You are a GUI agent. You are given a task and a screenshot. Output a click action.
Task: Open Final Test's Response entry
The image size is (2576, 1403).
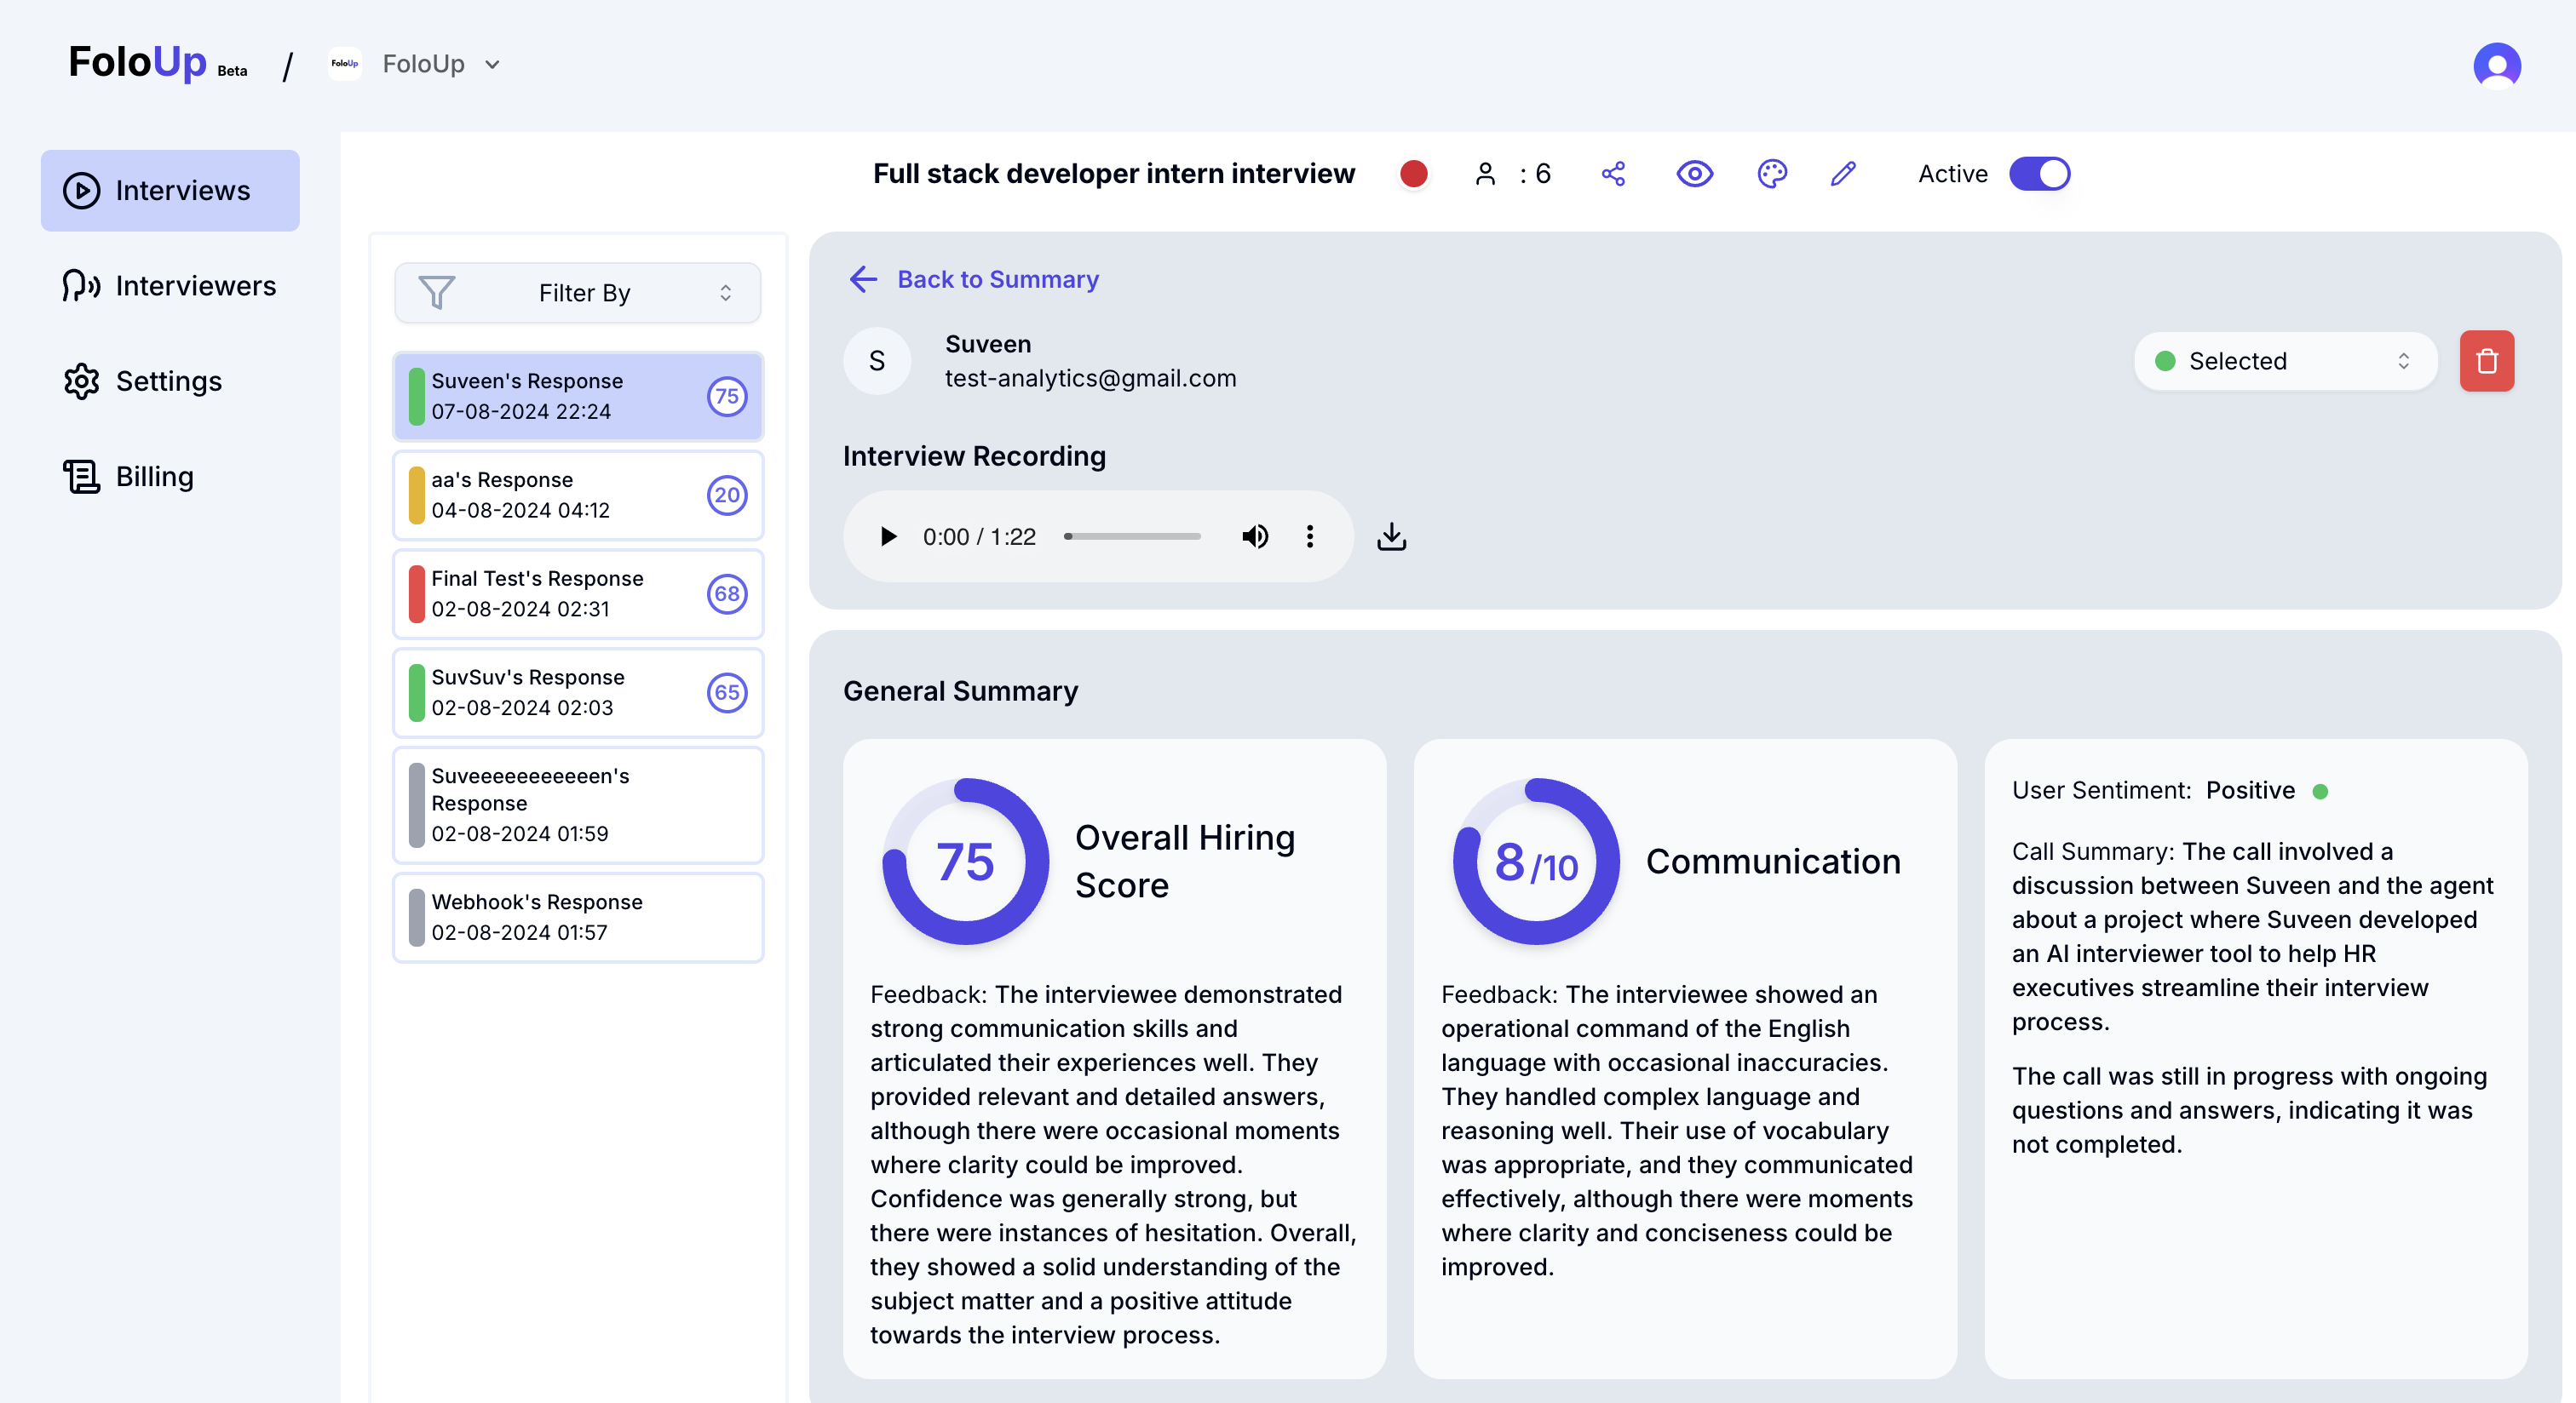[x=578, y=593]
